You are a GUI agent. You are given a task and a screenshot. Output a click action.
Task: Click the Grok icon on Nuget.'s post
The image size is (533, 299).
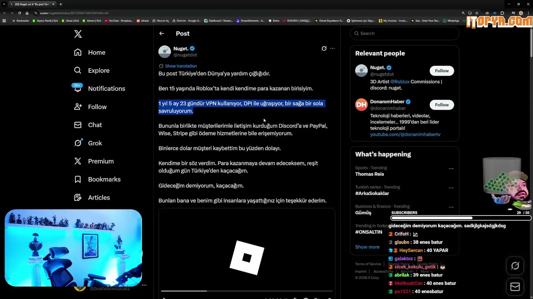tap(324, 49)
